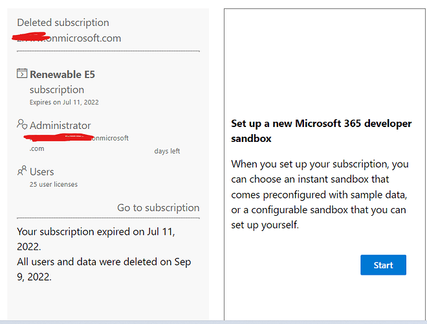This screenshot has width=427, height=324.
Task: Click the Expires on Jul 11, 2022 text
Action: click(64, 102)
